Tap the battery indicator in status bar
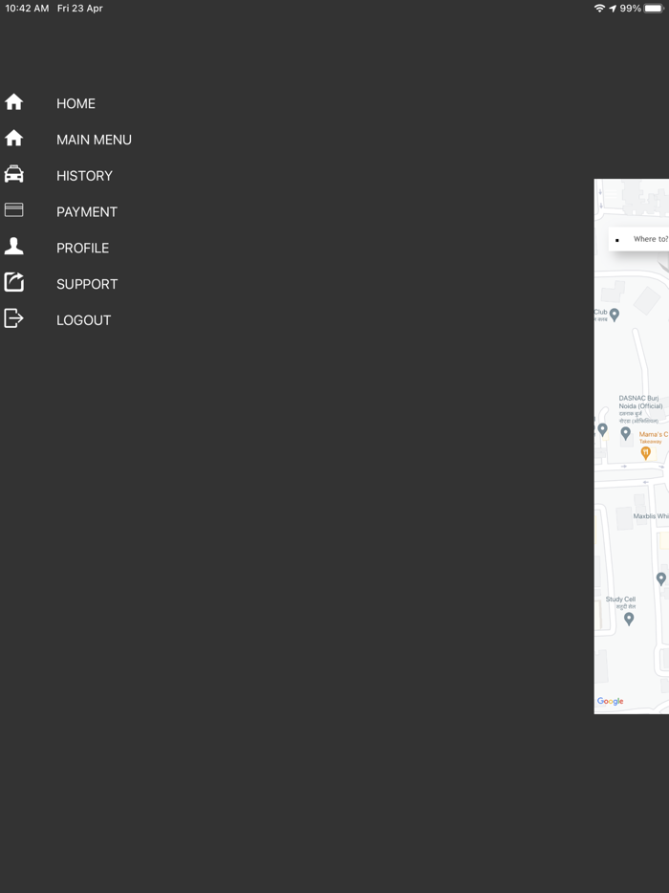669x893 pixels. click(654, 9)
